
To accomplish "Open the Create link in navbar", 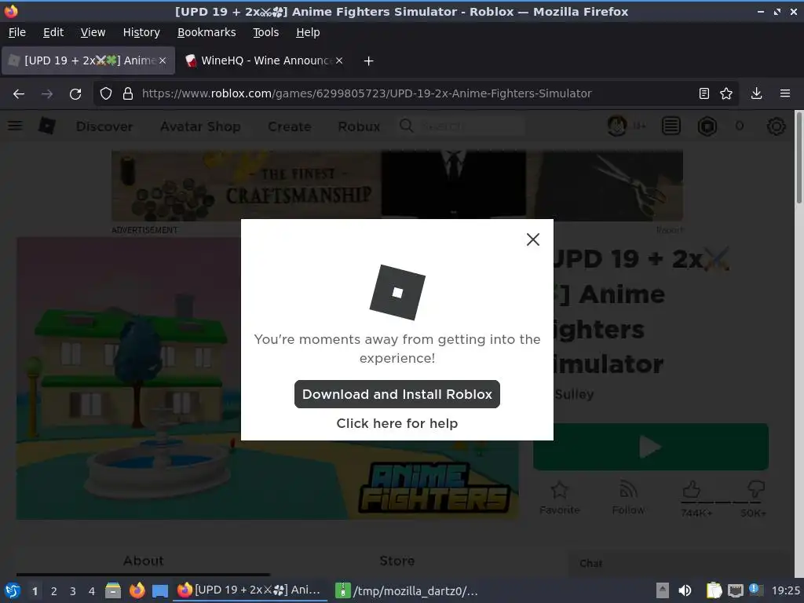I will point(289,126).
